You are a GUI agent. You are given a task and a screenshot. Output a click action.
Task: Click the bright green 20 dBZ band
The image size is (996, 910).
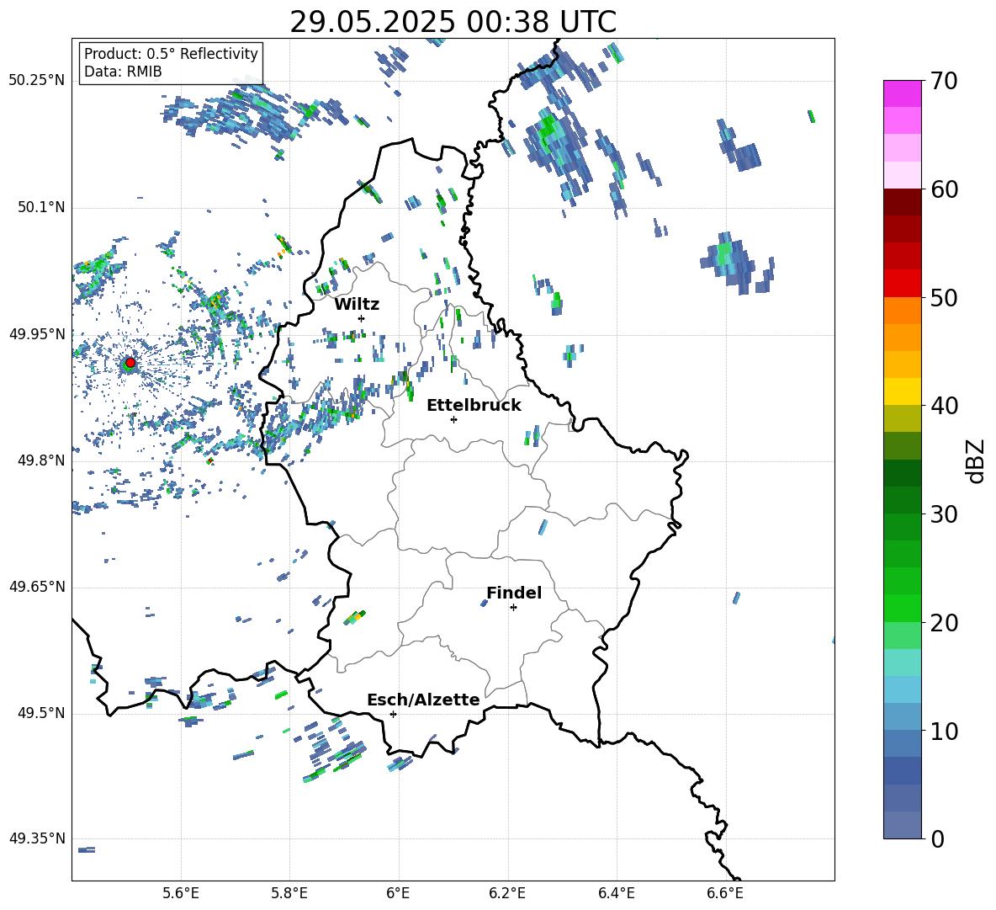(x=902, y=608)
